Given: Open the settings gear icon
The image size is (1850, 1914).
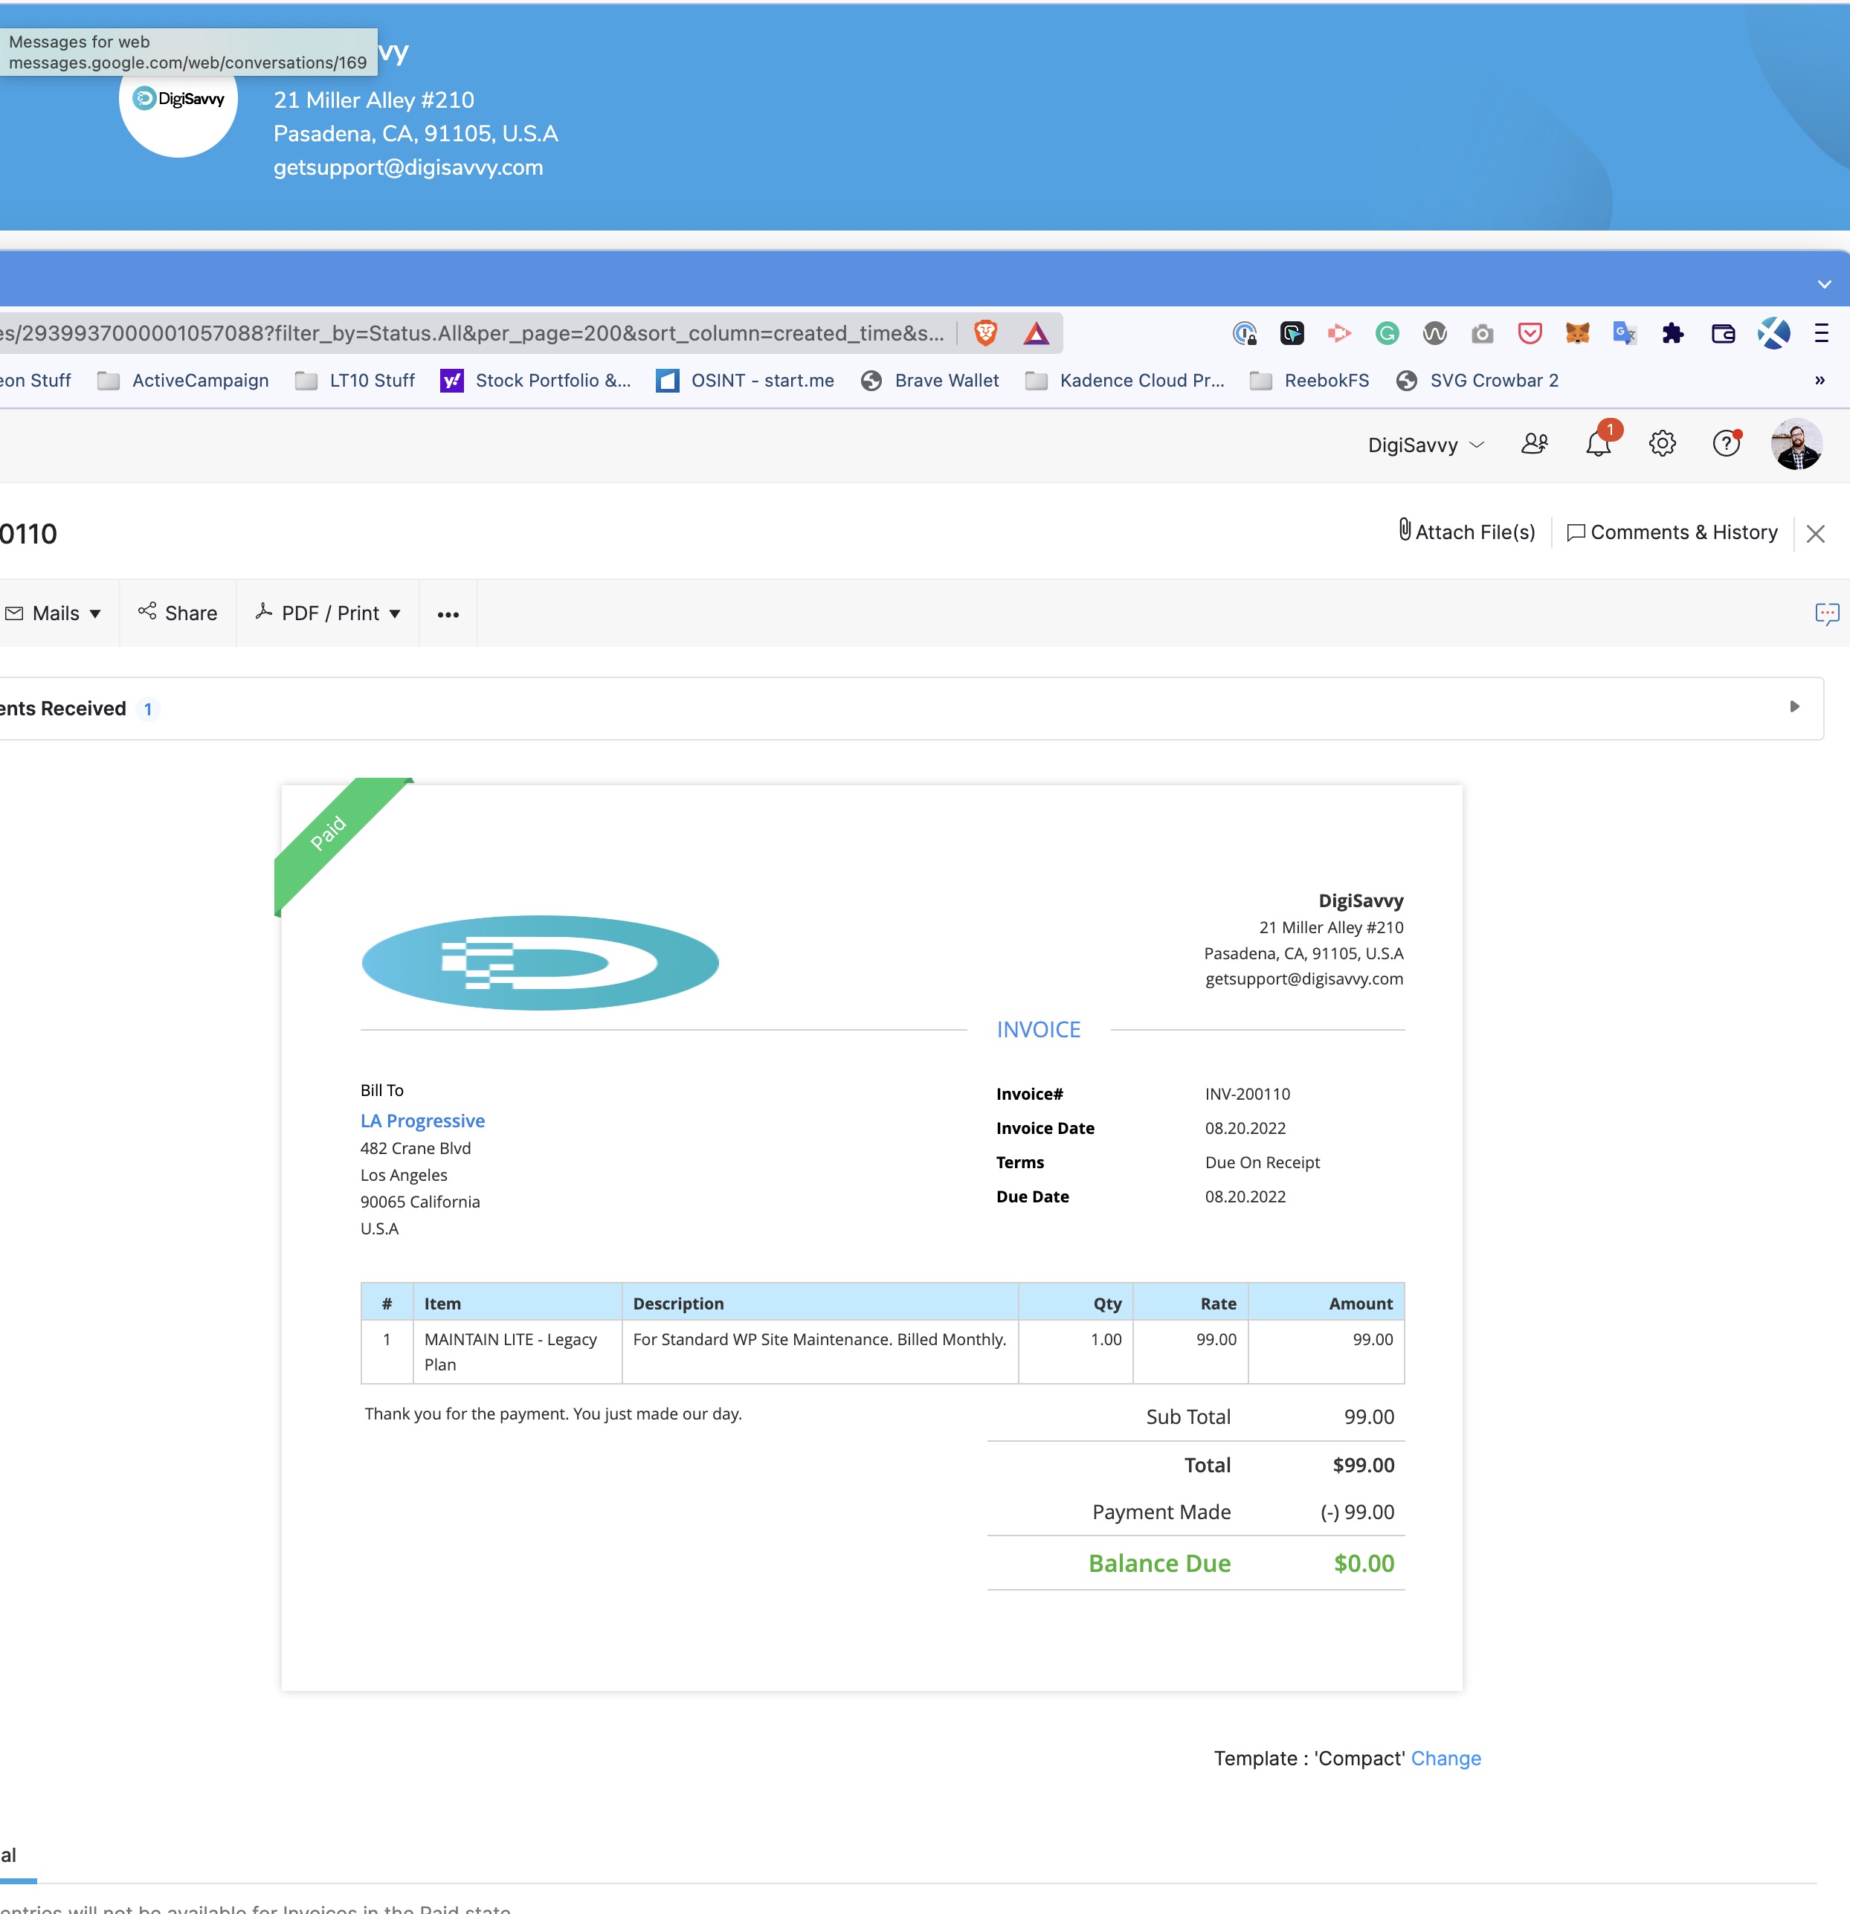Looking at the screenshot, I should [x=1663, y=443].
